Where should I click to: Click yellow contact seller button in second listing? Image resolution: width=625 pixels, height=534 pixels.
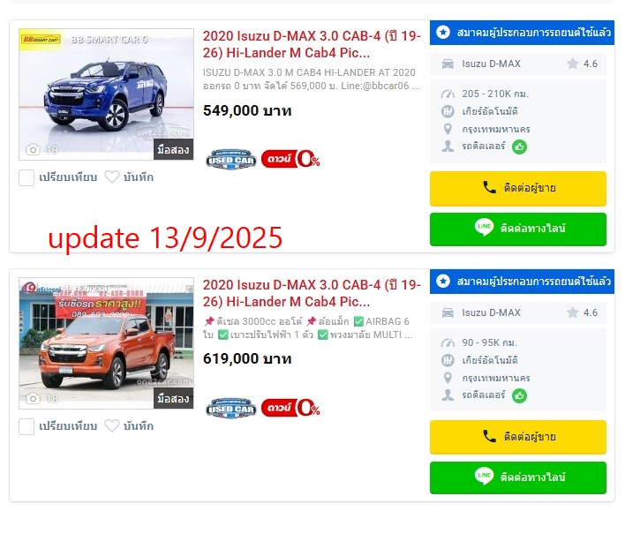tap(518, 437)
